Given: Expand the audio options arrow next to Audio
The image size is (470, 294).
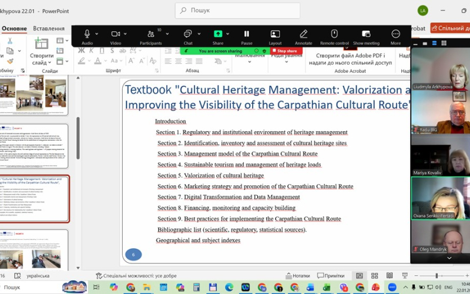Looking at the screenshot, I should (x=97, y=34).
